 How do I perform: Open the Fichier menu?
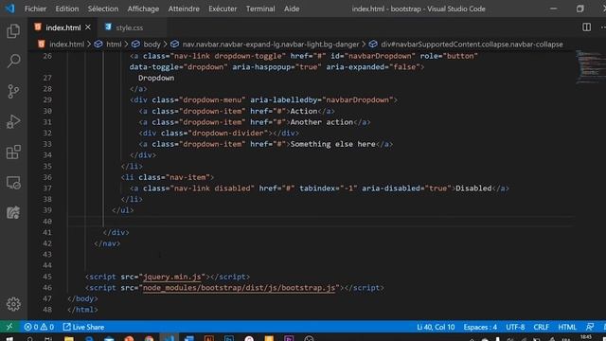click(x=35, y=9)
